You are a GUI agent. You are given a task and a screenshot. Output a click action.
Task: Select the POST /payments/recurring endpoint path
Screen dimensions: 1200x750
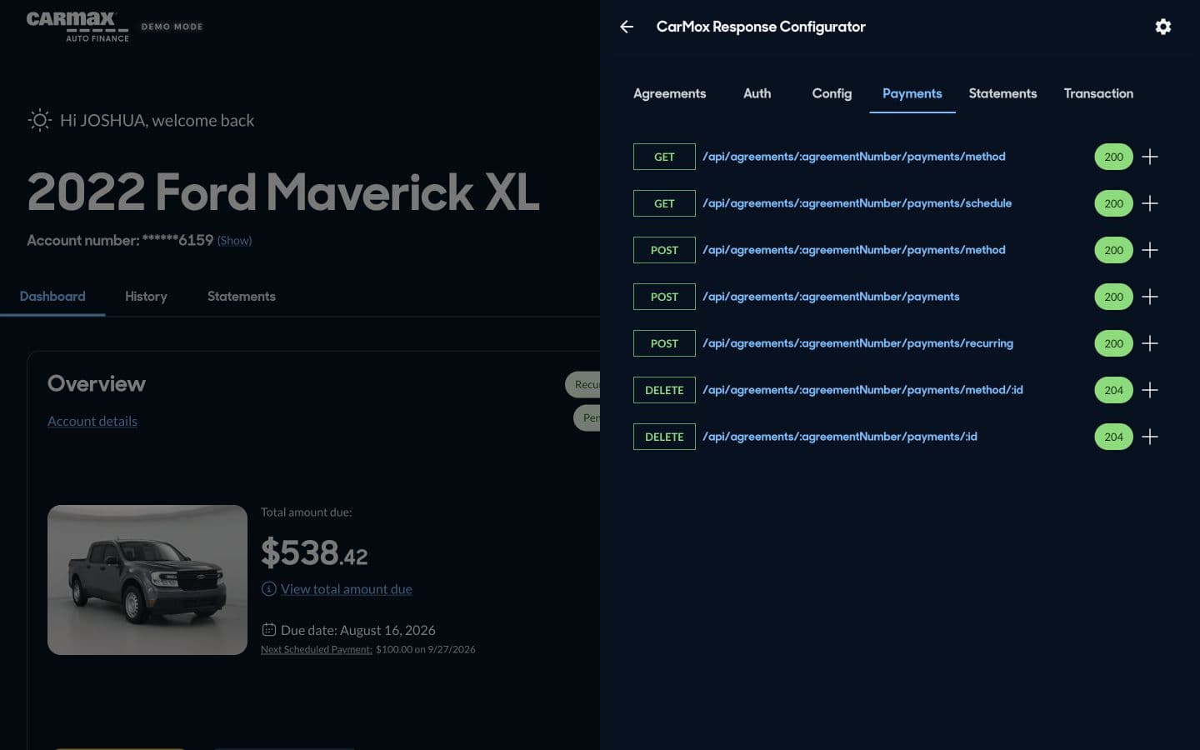coord(858,343)
